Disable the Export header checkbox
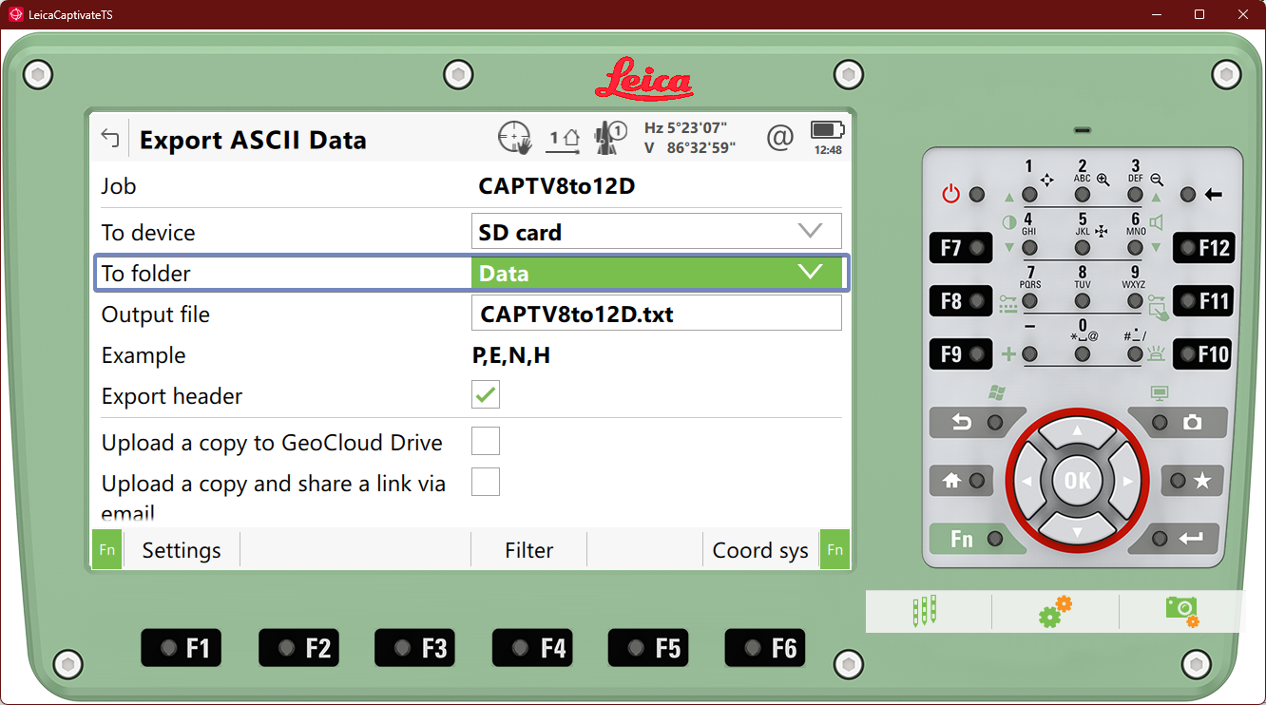Screen dimensions: 1266x705 pyautogui.click(x=486, y=395)
